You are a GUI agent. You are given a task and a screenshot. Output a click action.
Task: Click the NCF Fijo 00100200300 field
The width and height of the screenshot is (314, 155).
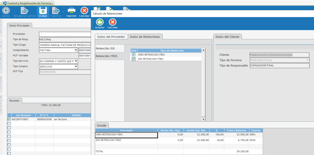[65, 71]
